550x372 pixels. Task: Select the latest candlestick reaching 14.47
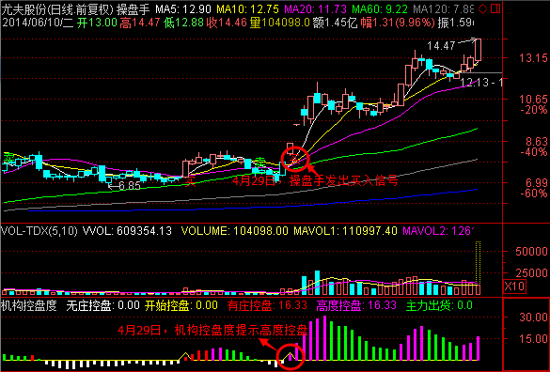point(478,50)
